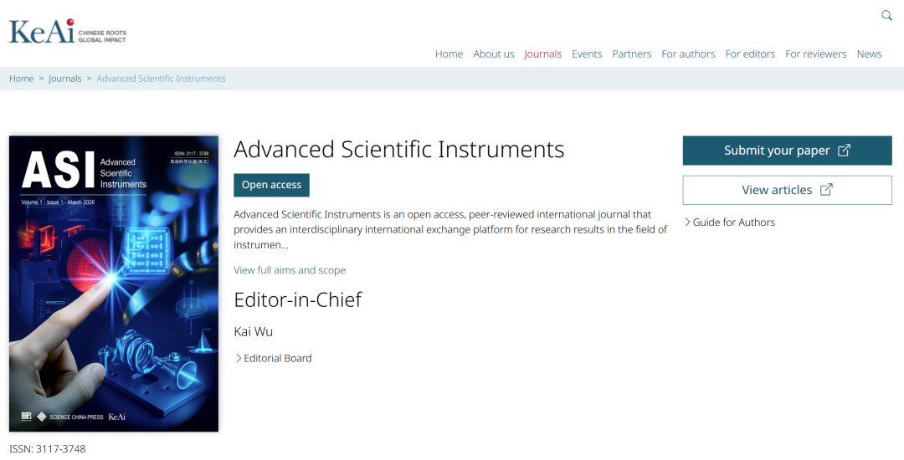Open the Events menu item
Image resolution: width=904 pixels, height=460 pixels.
click(x=587, y=54)
